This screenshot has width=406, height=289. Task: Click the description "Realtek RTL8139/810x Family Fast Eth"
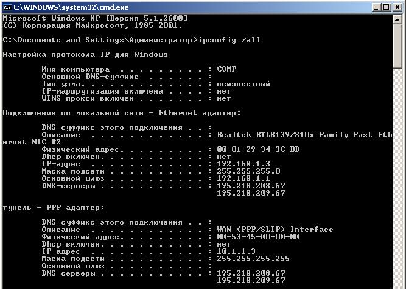[x=304, y=135]
